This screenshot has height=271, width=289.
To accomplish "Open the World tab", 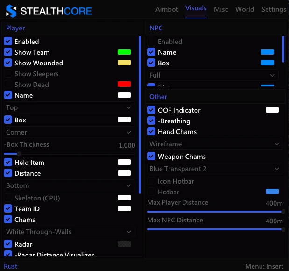I will (x=245, y=9).
